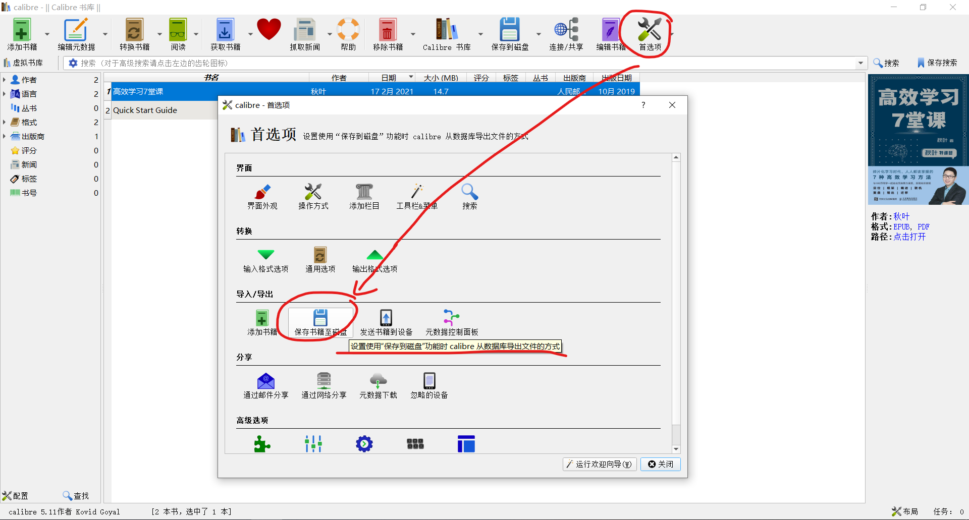The image size is (969, 520).
Task: Open the search history dropdown arrow
Action: 860,63
